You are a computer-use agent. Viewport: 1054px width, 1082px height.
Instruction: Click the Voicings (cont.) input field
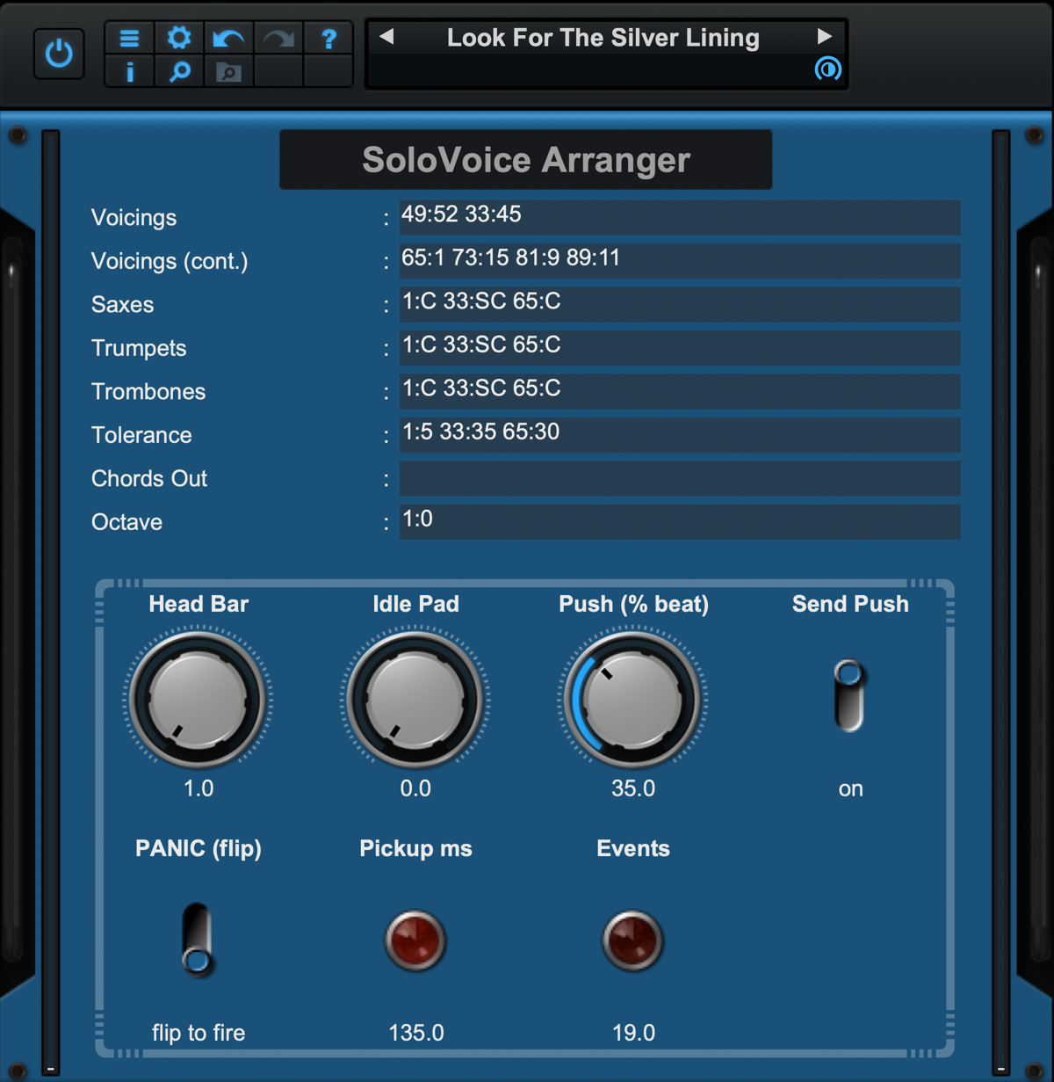[680, 261]
